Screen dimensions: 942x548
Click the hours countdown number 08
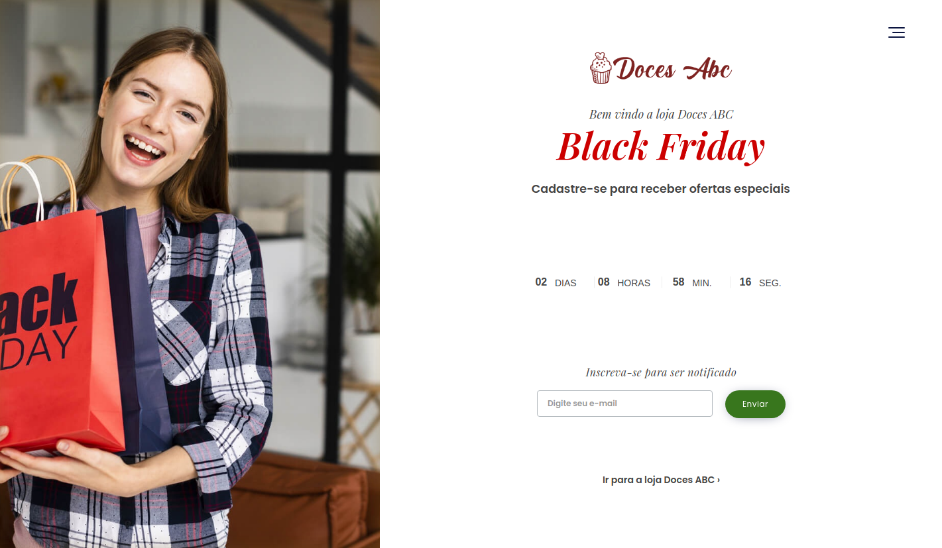(x=603, y=282)
